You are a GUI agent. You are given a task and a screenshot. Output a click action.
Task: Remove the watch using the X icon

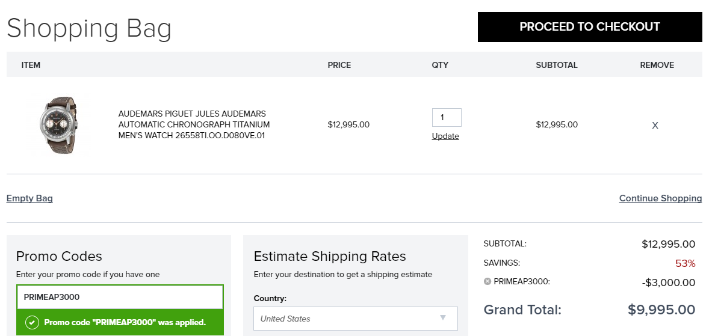coord(655,126)
